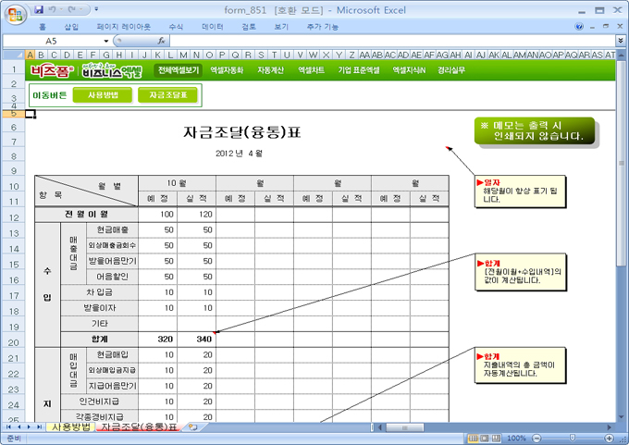Click zoom out minus button
Image resolution: width=629 pixels, height=445 pixels.
click(x=536, y=439)
